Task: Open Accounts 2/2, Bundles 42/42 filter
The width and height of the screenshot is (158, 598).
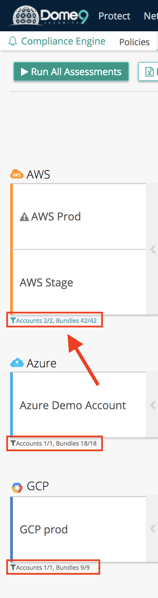Action: [56, 320]
